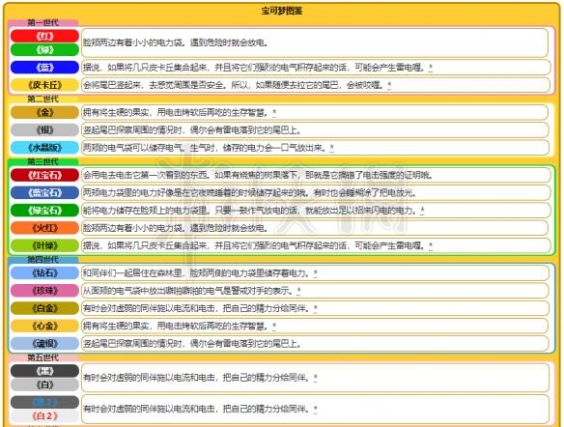This screenshot has height=427, width=564.
Task: Select the yellow 《皮卡丘》 version label
Action: tap(44, 85)
